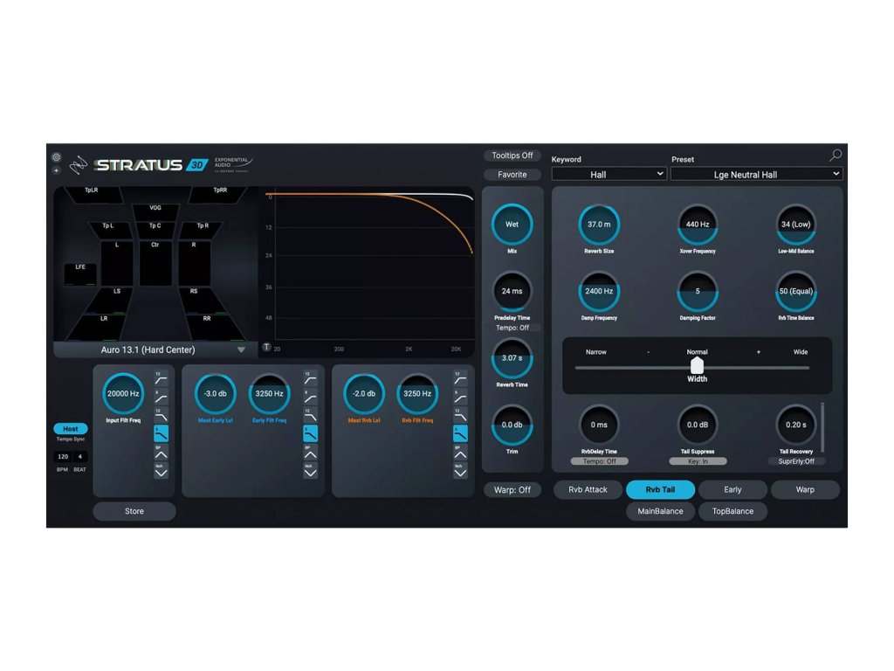Select bandpass (BP) icon for Rvb filter
The width and height of the screenshot is (894, 671).
click(460, 453)
